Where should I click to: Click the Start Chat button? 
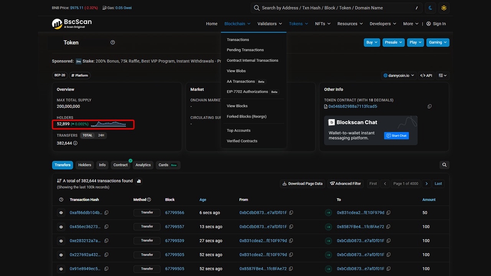click(x=396, y=135)
